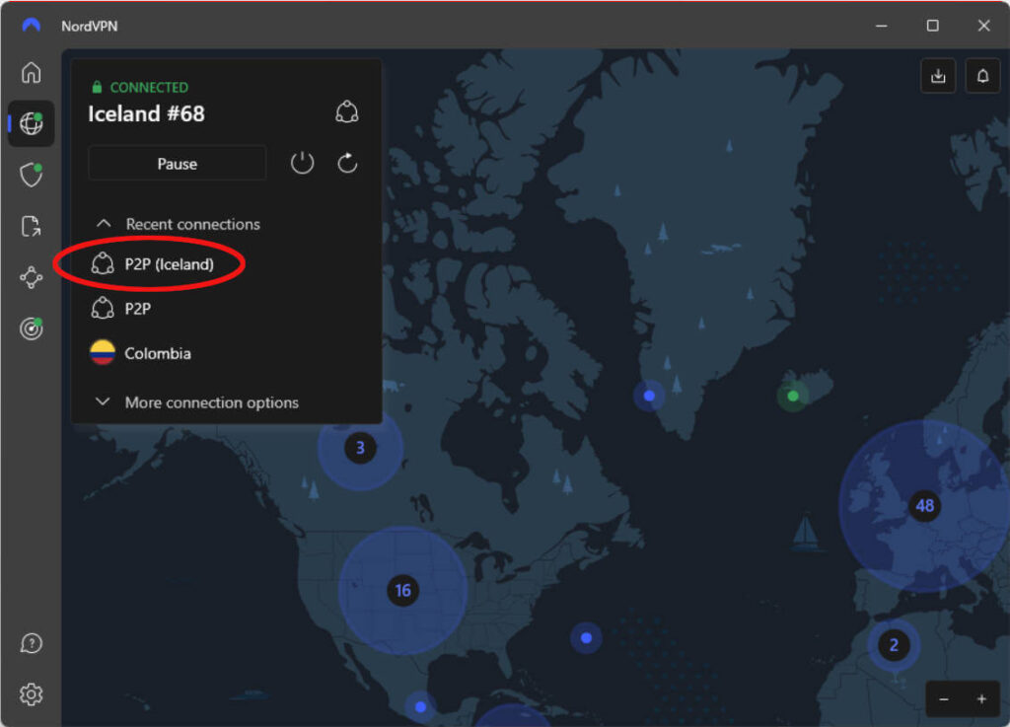Zoom out the map with minus button
Image resolution: width=1010 pixels, height=727 pixels.
click(x=944, y=699)
